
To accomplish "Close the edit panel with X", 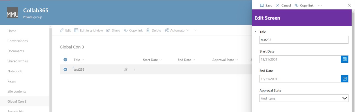I will pyautogui.click(x=349, y=5).
